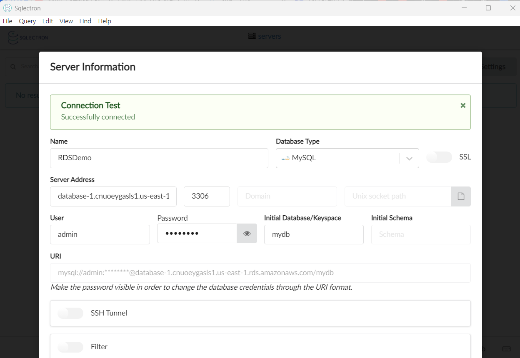
Task: Click the User field containing admin
Action: pos(100,234)
